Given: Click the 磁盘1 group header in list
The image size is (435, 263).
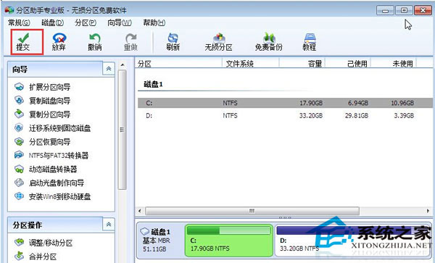Looking at the screenshot, I should (x=153, y=84).
